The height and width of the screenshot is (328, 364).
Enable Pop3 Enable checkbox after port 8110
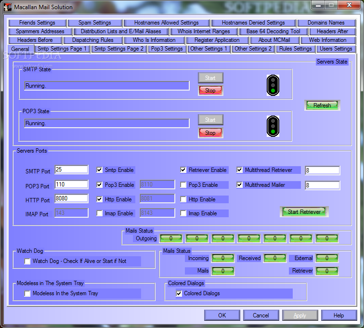183,184
